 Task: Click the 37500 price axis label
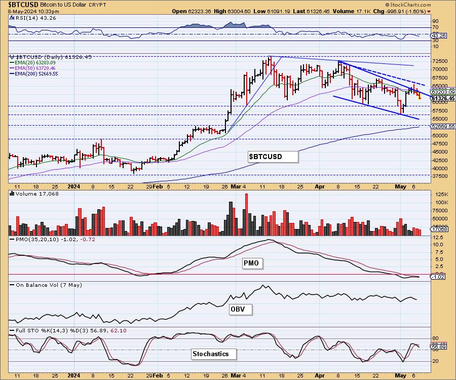point(440,176)
